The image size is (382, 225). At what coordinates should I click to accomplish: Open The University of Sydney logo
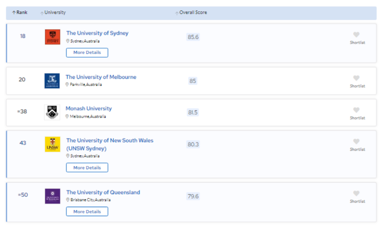pyautogui.click(x=52, y=37)
